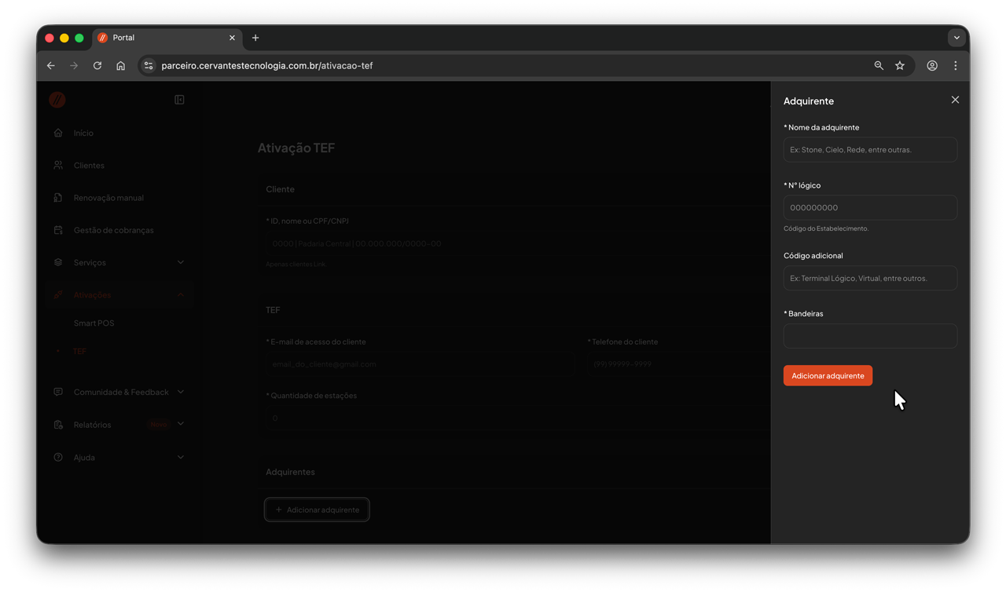The height and width of the screenshot is (592, 1006).
Task: Open a new browser tab
Action: (255, 38)
